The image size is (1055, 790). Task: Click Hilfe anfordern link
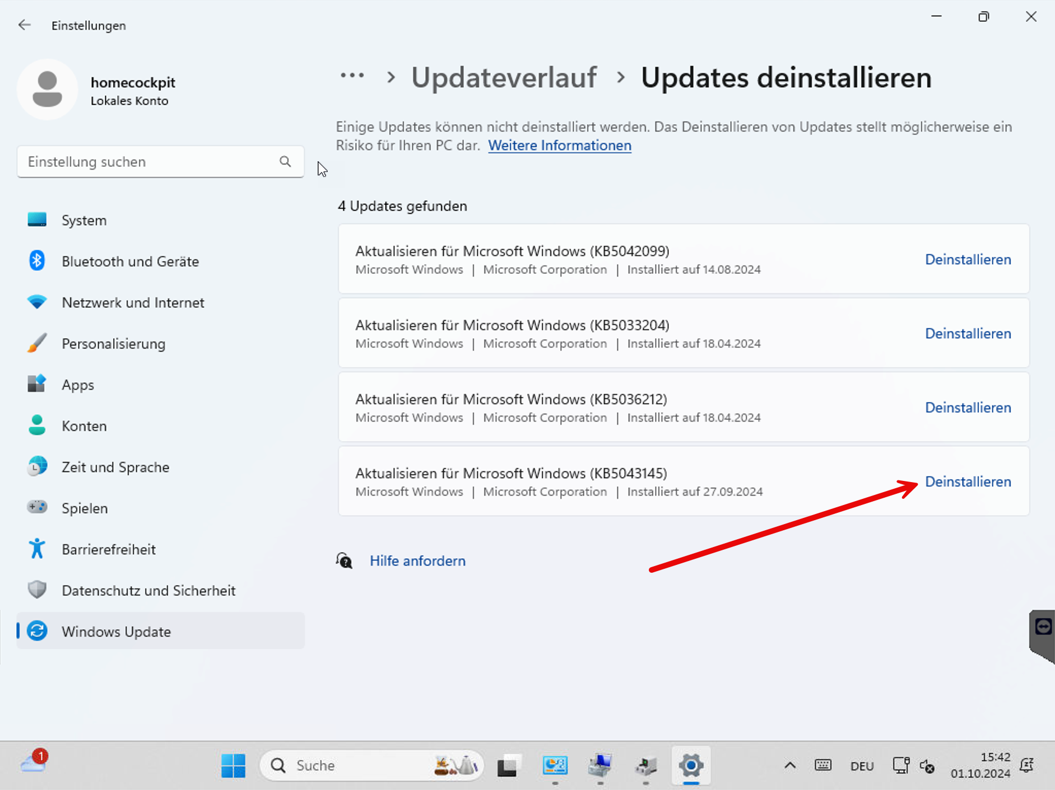417,561
